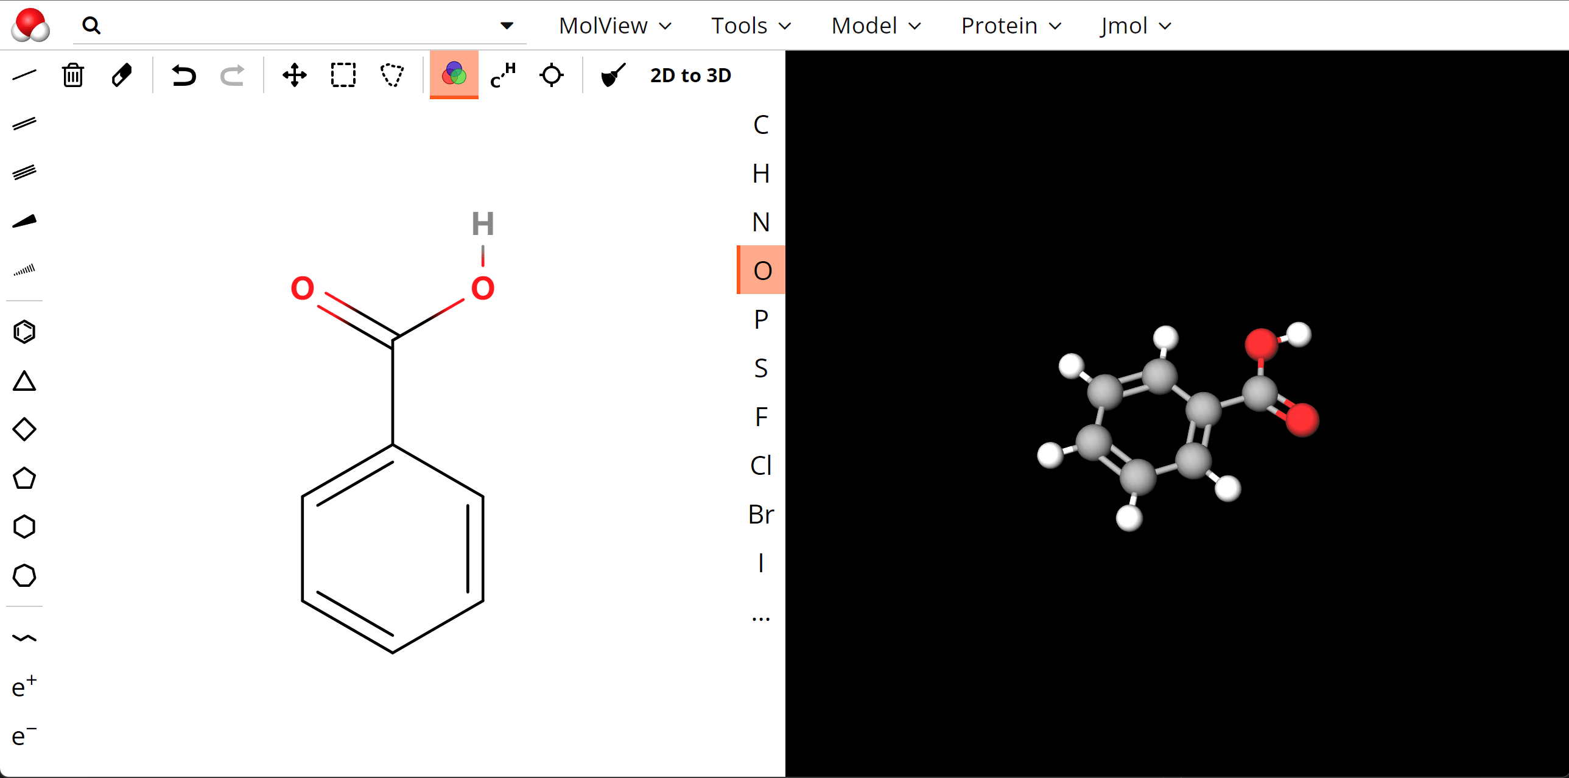Image resolution: width=1569 pixels, height=778 pixels.
Task: Open the search box dropdown arrow
Action: point(506,26)
